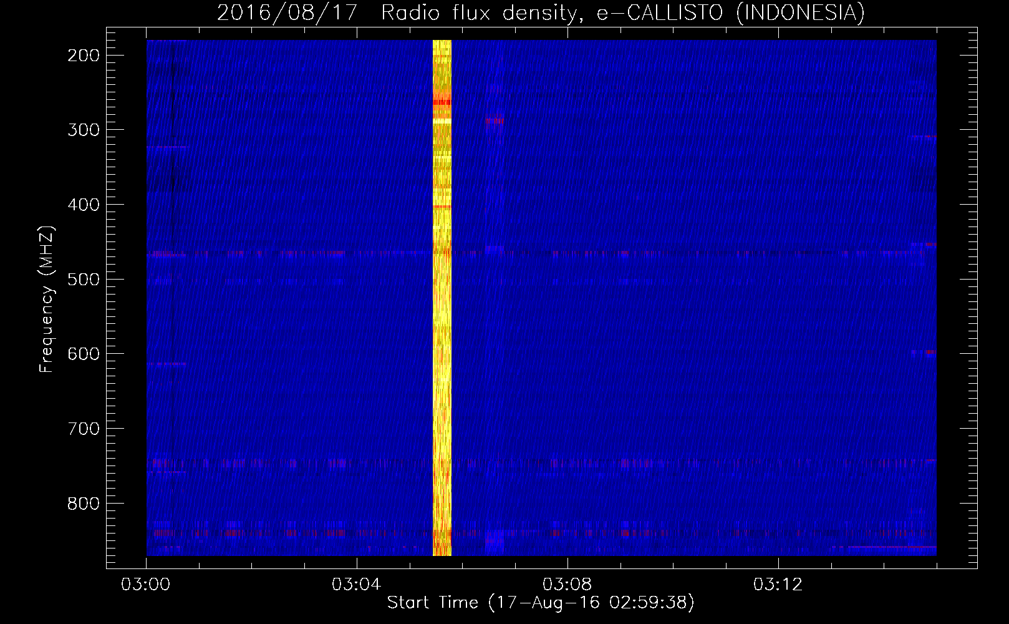Viewport: 1009px width, 624px height.
Task: Click the Start Time axis label
Action: click(x=541, y=602)
